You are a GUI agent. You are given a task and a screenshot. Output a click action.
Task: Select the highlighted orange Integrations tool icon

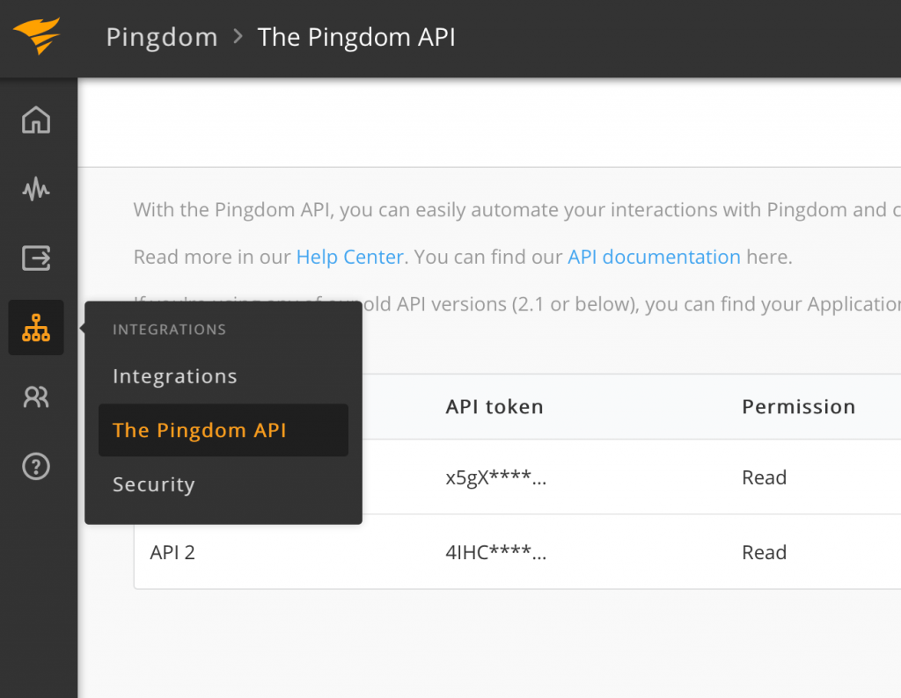[x=36, y=327]
